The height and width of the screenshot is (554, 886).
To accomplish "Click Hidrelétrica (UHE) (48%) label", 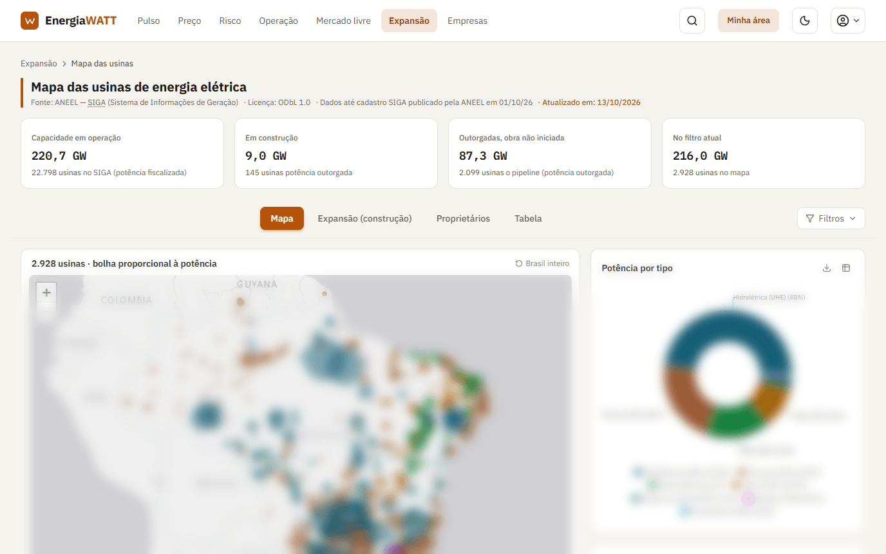I will coord(769,298).
